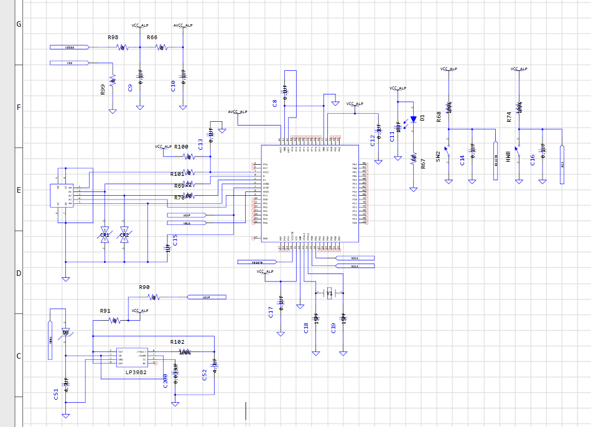Viewport: 591px width, 427px height.
Task: Select the R91 resistor symbol
Action: tap(114, 321)
